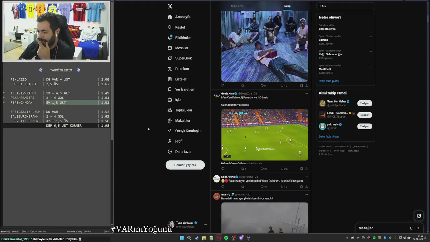Switch to Takip tab

click(287, 6)
